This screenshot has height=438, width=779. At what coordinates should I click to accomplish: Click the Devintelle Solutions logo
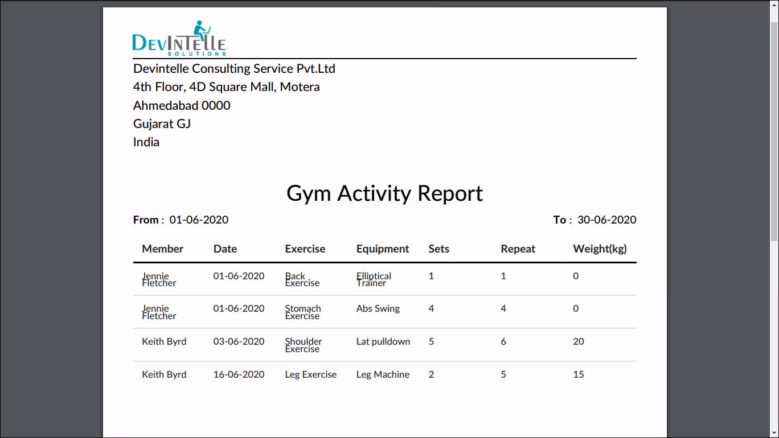[179, 38]
